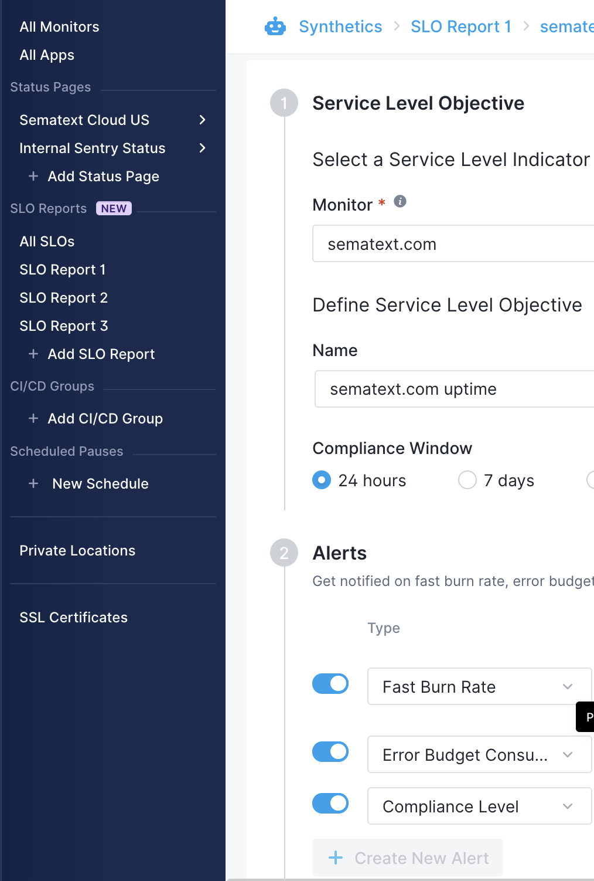Click plus icon beside New Schedule
This screenshot has width=594, height=881.
(33, 483)
